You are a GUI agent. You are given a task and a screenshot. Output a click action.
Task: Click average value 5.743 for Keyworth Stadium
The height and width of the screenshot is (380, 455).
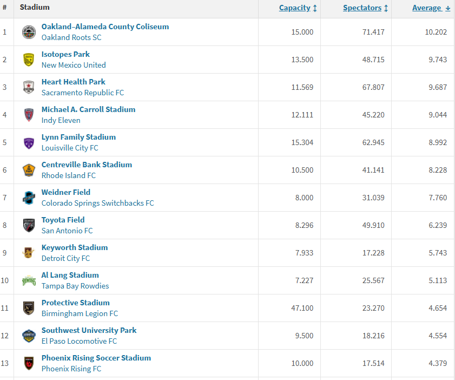(438, 253)
